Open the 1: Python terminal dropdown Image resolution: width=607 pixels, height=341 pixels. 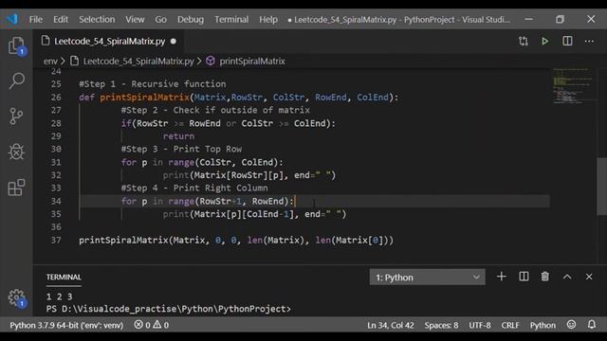coord(427,278)
